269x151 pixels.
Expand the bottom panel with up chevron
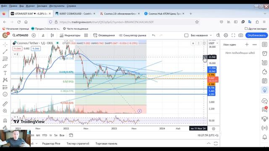pos(208,143)
